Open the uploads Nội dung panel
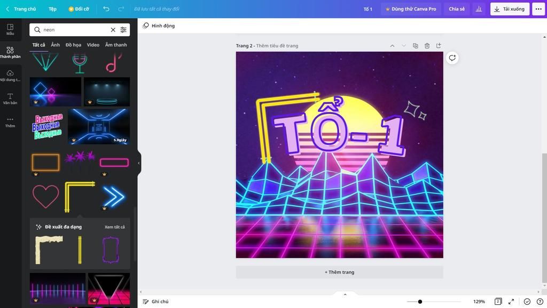547x308 pixels. coord(10,76)
